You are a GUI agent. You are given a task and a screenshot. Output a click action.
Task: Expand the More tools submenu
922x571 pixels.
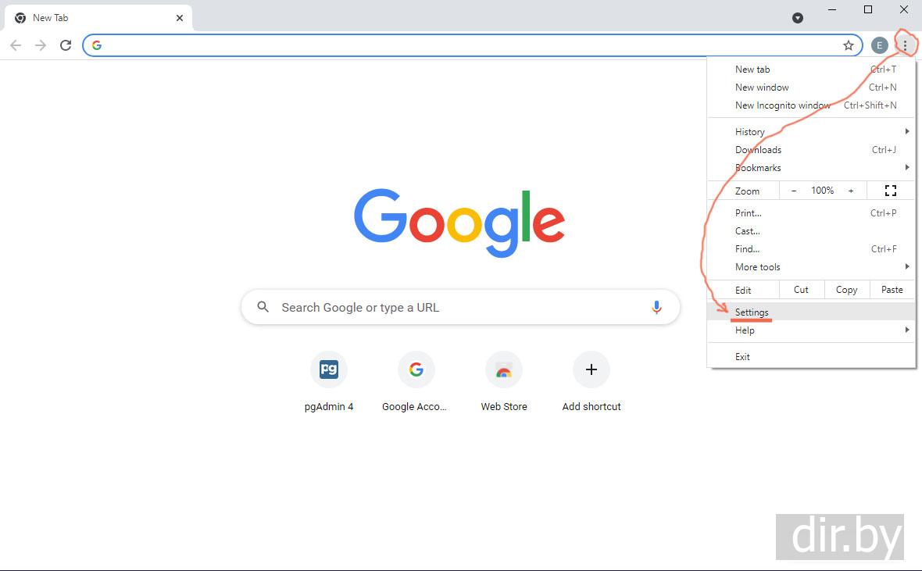tap(812, 267)
